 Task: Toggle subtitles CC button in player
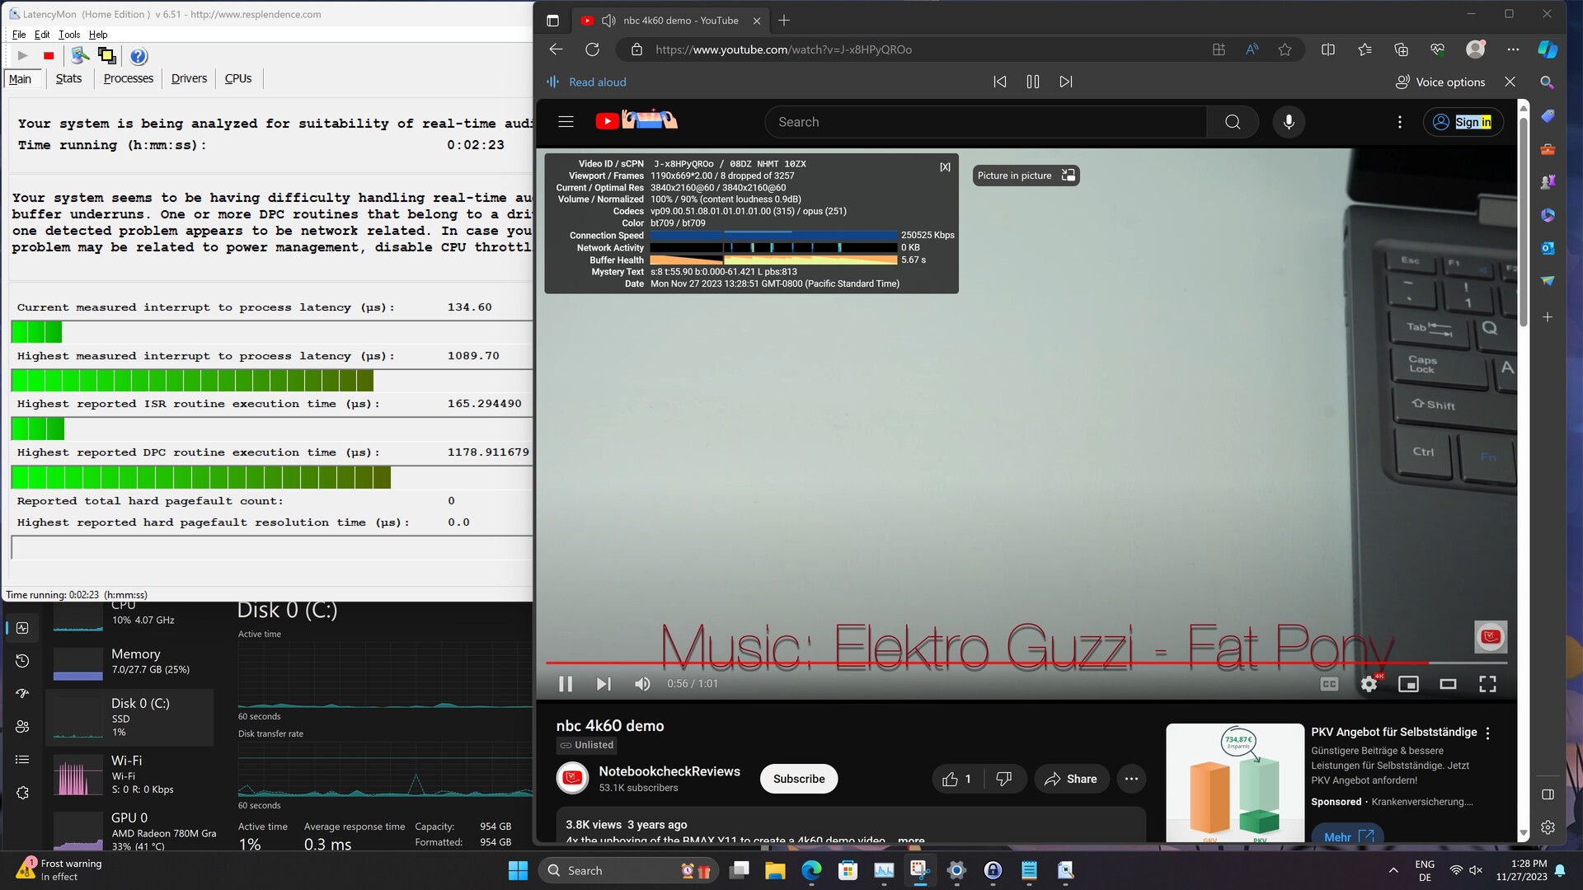[x=1329, y=684]
